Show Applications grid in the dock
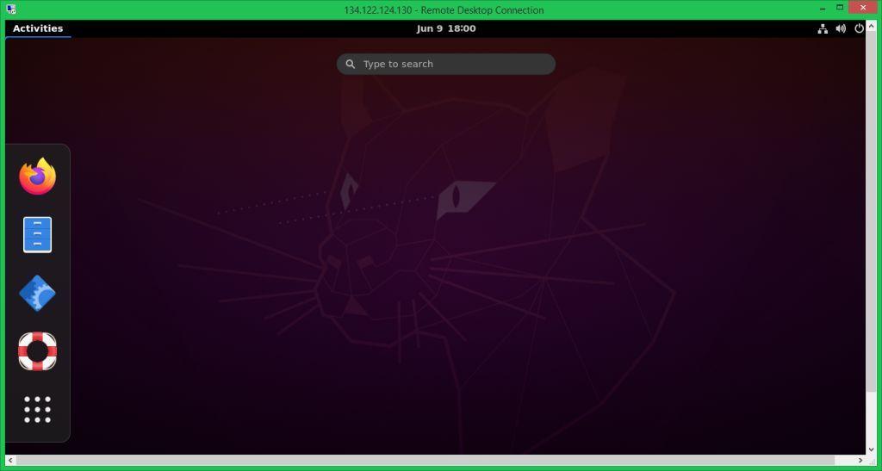882x471 pixels. [x=37, y=409]
